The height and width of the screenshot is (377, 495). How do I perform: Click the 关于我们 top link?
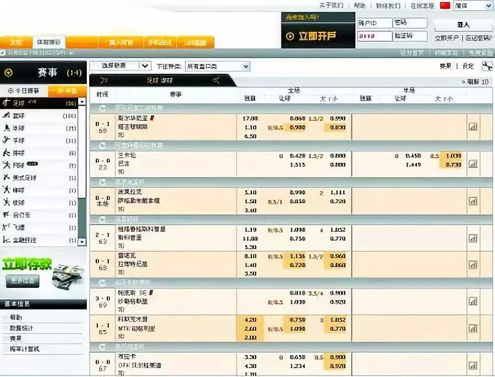332,5
